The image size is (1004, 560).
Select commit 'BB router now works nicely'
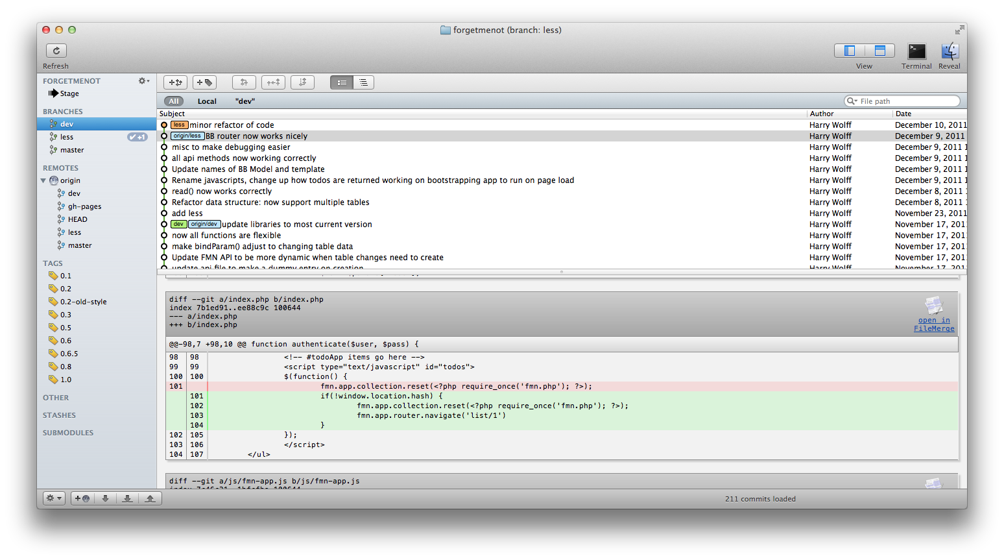point(562,136)
